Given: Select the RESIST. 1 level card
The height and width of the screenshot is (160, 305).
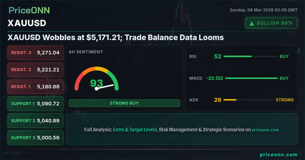Looking at the screenshot, I should pyautogui.click(x=35, y=87).
